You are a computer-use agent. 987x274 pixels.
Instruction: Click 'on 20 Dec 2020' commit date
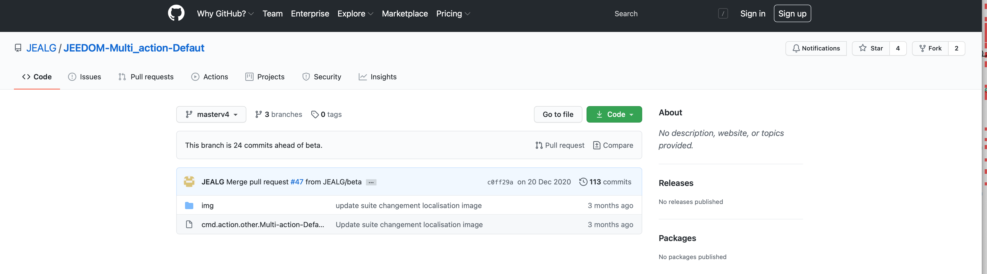tap(544, 182)
